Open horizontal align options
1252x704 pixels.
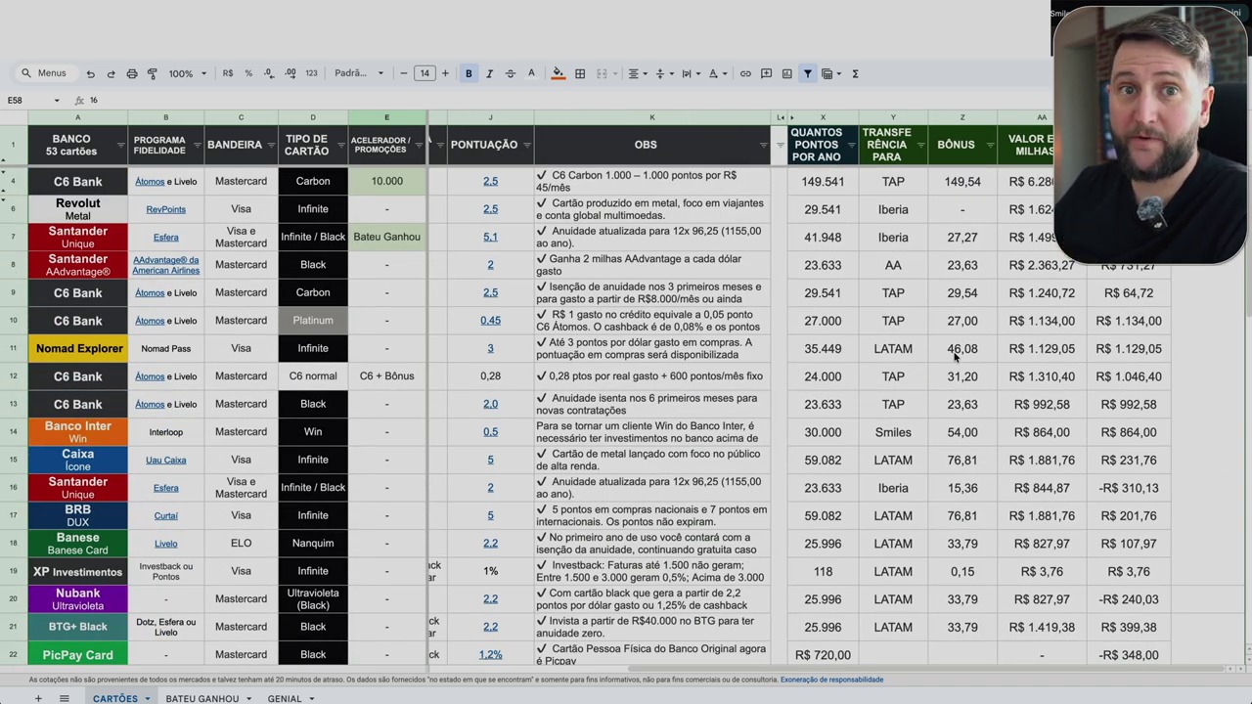(636, 73)
